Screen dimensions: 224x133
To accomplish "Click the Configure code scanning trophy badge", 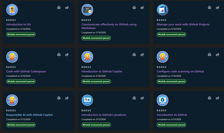I will click(163, 57).
